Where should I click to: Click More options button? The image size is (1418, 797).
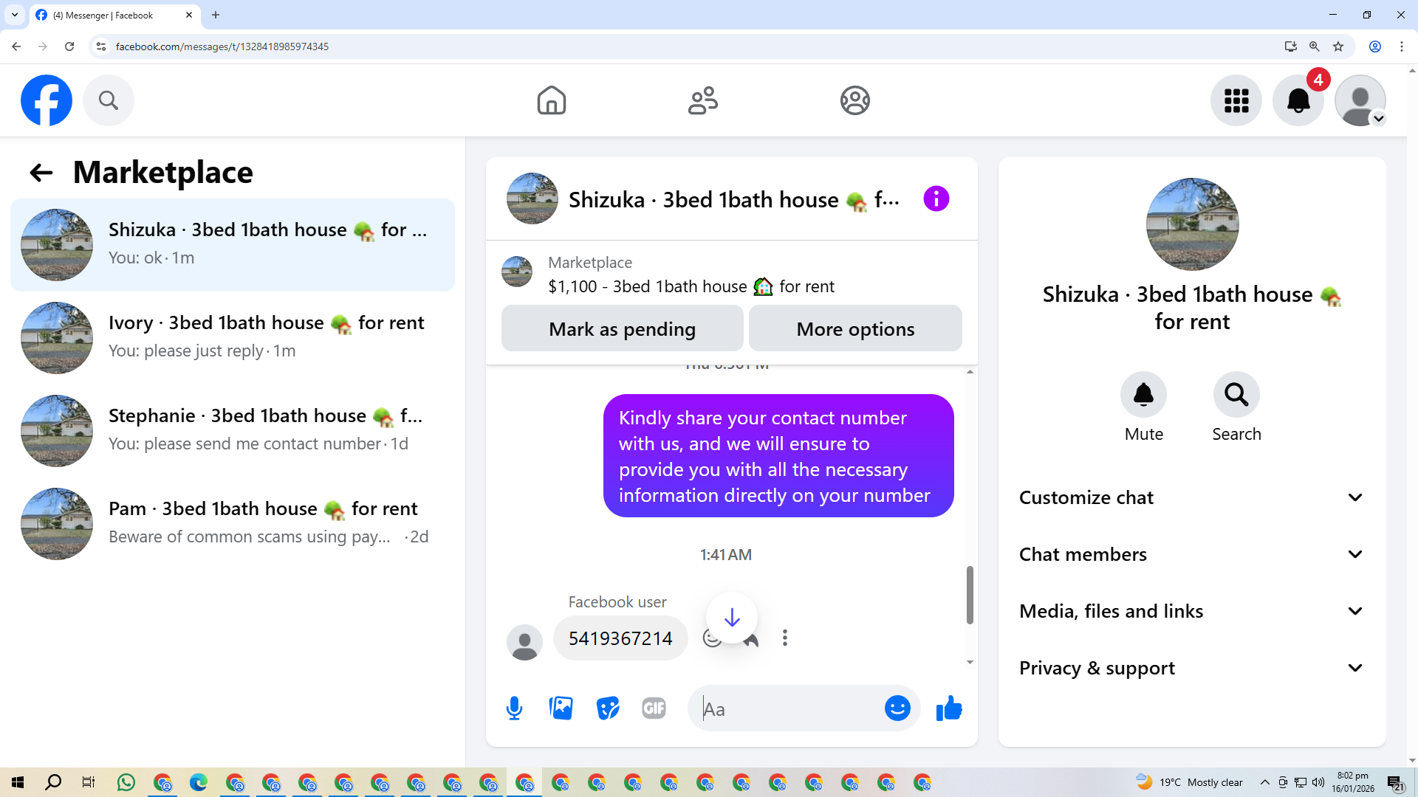[x=855, y=329]
